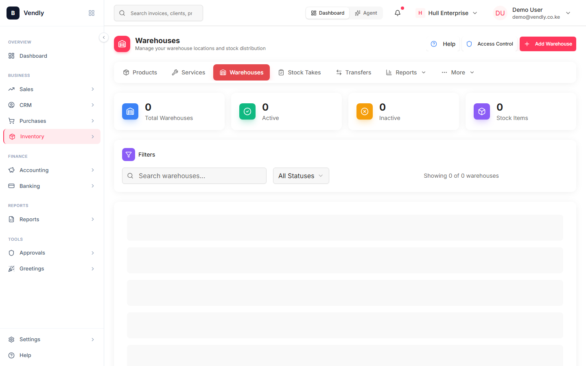Open the More tab menu
This screenshot has height=366, width=586.
pyautogui.click(x=458, y=72)
